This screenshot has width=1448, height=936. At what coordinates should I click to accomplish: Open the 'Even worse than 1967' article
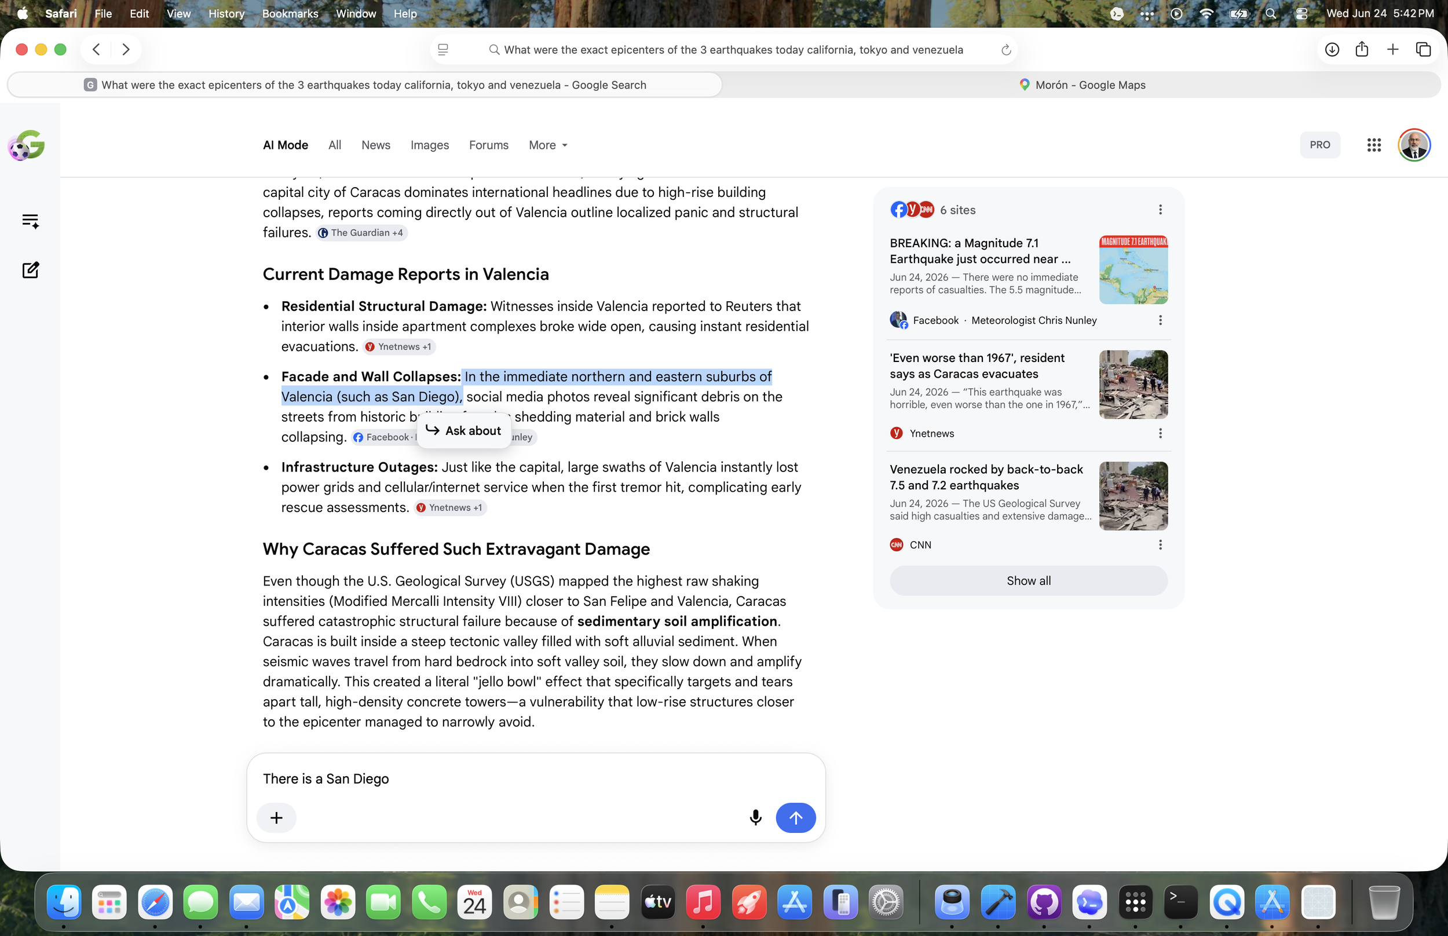click(977, 366)
